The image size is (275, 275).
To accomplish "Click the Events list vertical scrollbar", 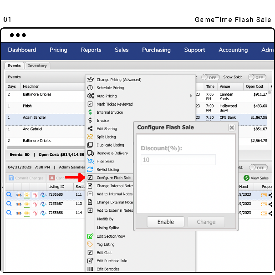I will 270,92.
